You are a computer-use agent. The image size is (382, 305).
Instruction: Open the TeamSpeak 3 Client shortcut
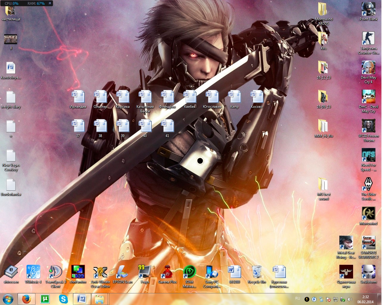(55, 272)
